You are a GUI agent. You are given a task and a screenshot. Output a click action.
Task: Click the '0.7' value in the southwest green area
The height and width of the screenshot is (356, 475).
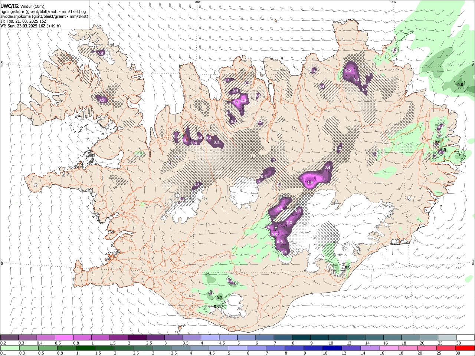(x=219, y=298)
